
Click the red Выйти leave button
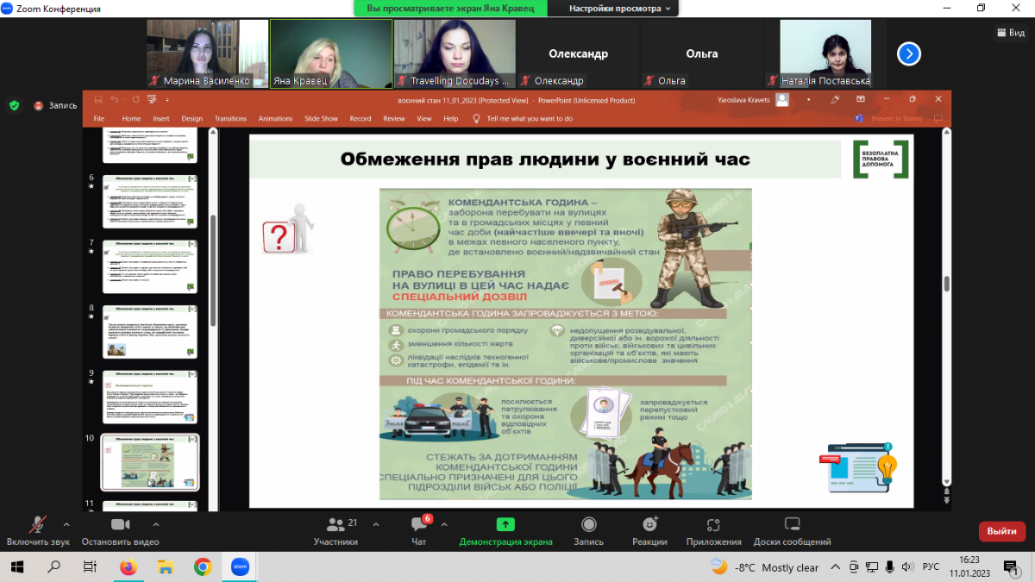pos(1001,531)
